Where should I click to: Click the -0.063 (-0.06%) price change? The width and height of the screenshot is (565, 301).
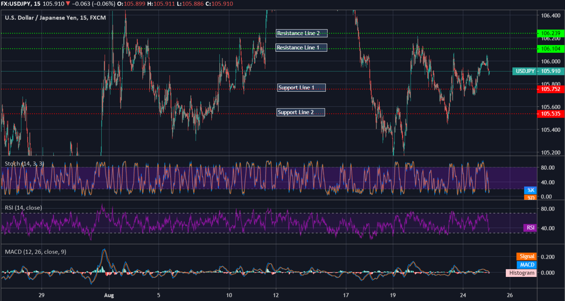(x=93, y=4)
